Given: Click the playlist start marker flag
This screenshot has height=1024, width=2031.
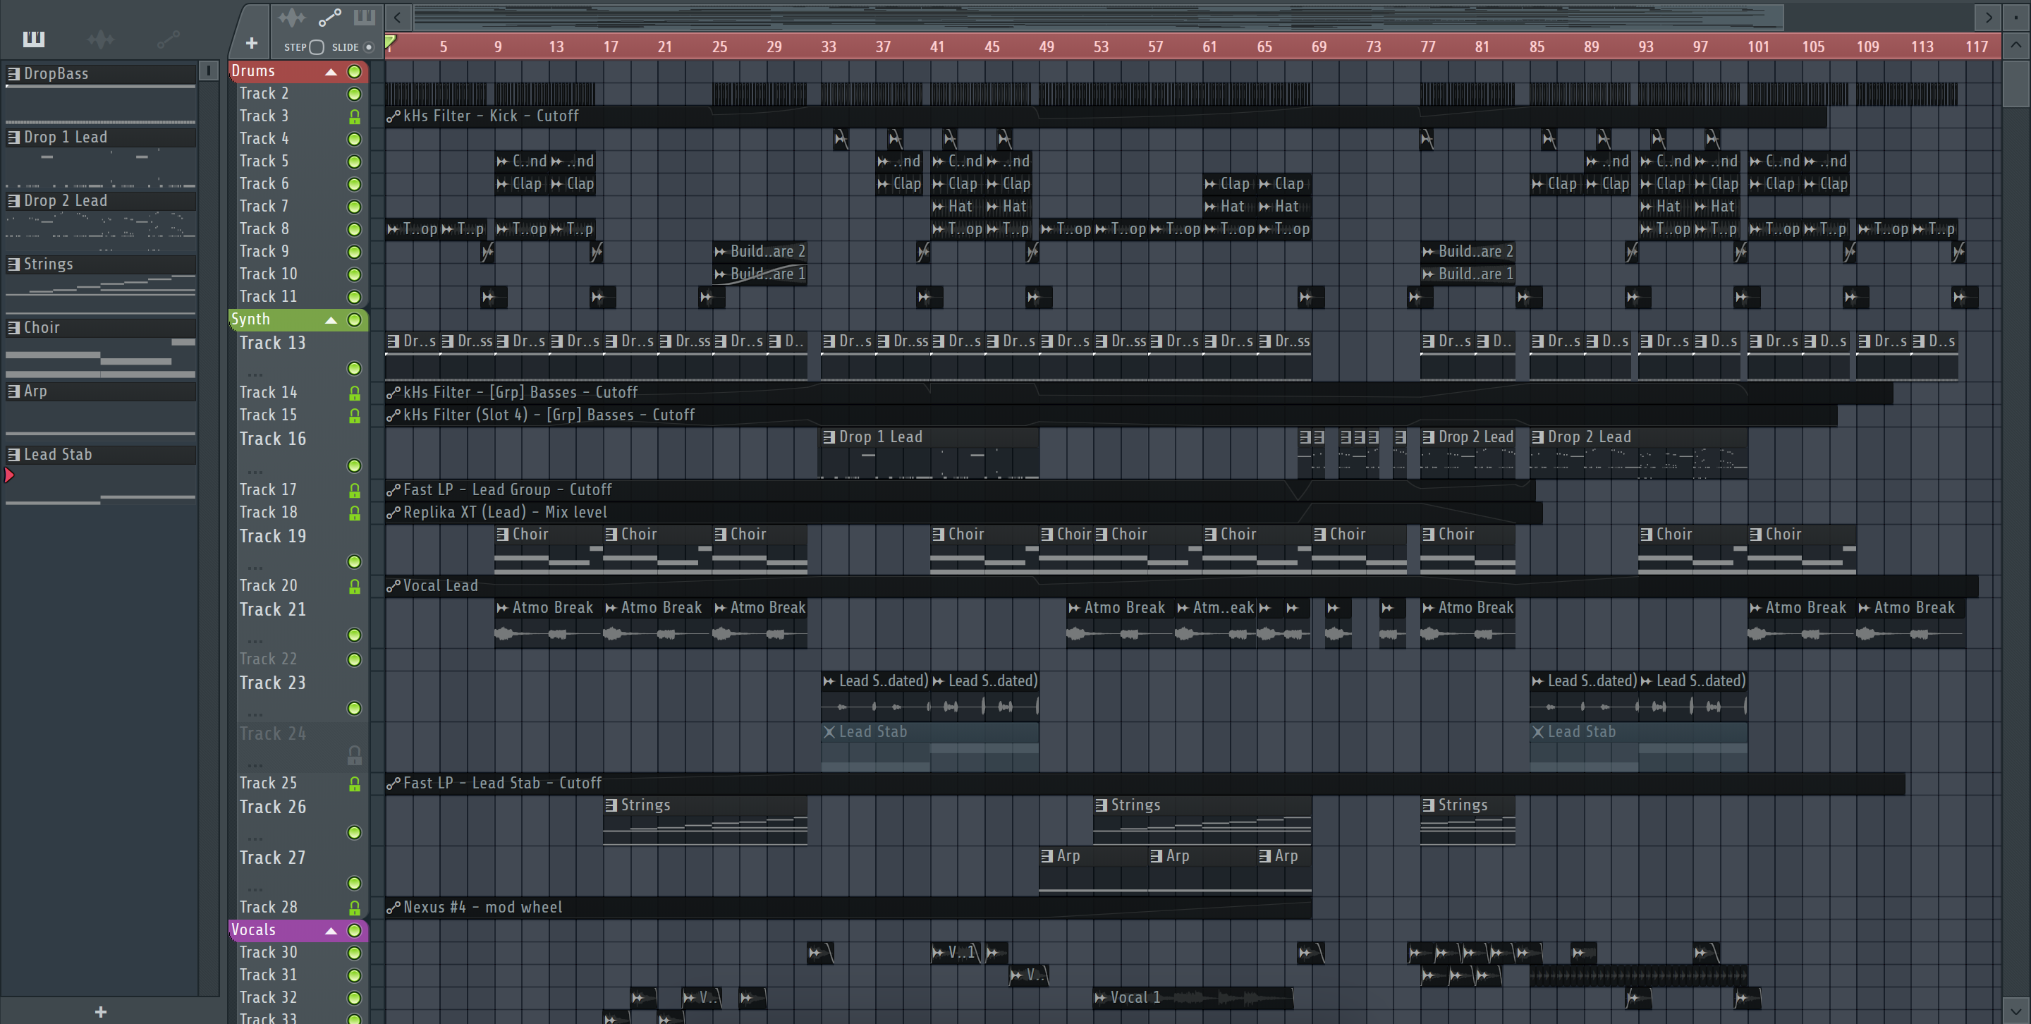Looking at the screenshot, I should tap(390, 41).
